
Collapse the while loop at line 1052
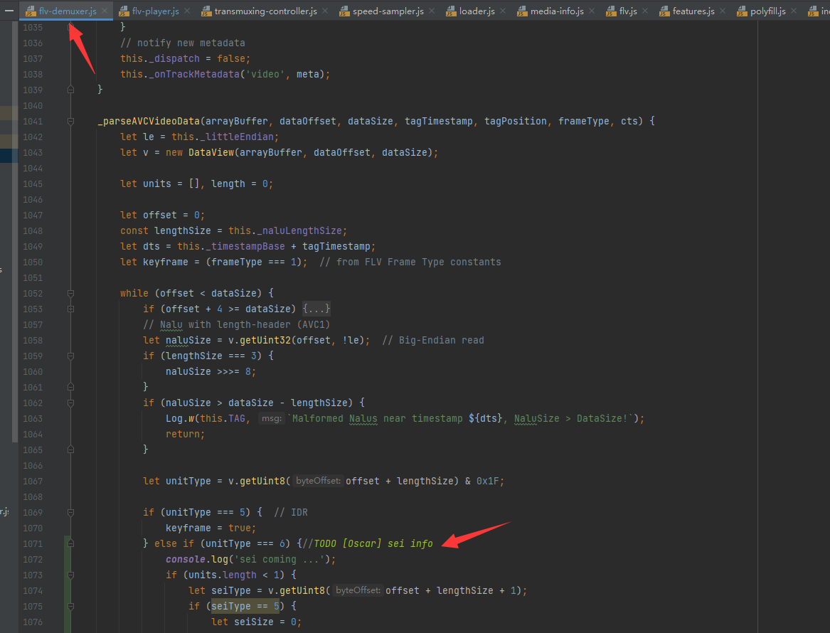71,293
